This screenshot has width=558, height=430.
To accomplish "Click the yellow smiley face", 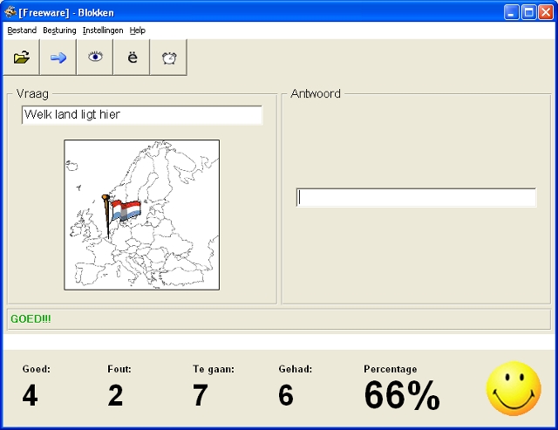I will [x=514, y=388].
